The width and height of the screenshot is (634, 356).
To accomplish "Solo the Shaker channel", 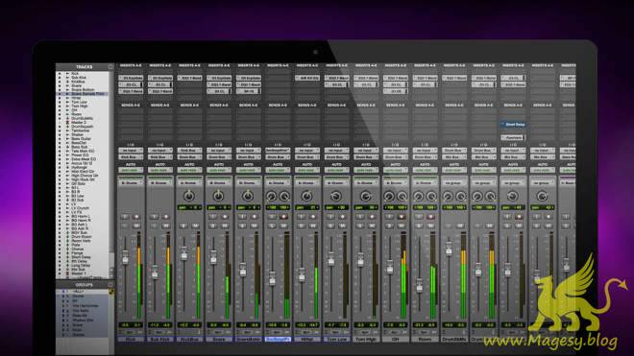I will 537,225.
